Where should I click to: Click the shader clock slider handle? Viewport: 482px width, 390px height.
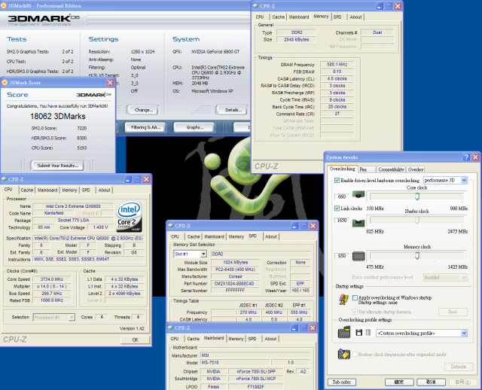click(x=417, y=220)
